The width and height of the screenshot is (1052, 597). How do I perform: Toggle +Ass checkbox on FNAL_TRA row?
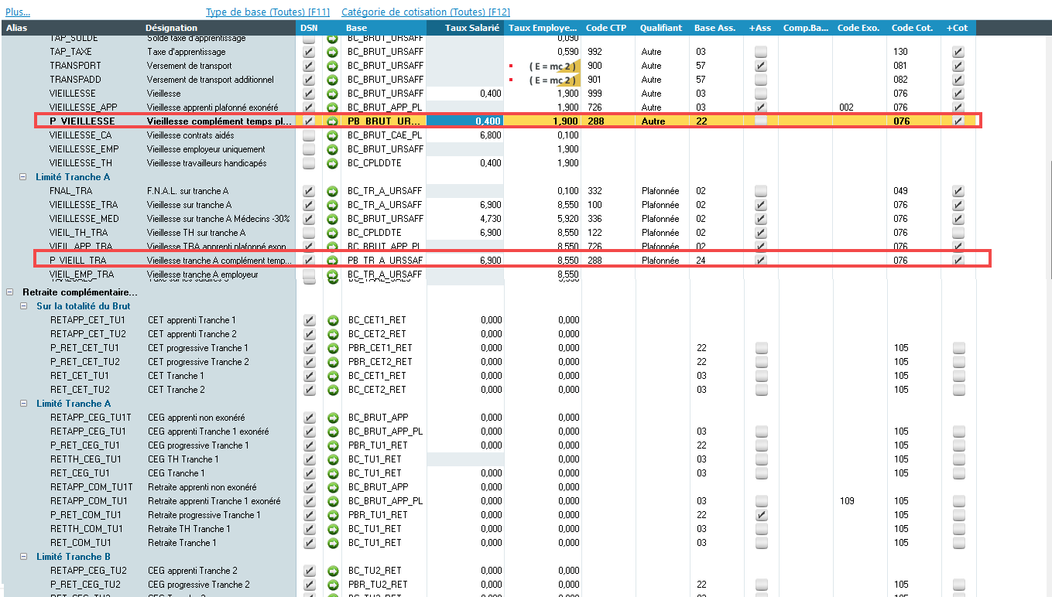tap(761, 191)
